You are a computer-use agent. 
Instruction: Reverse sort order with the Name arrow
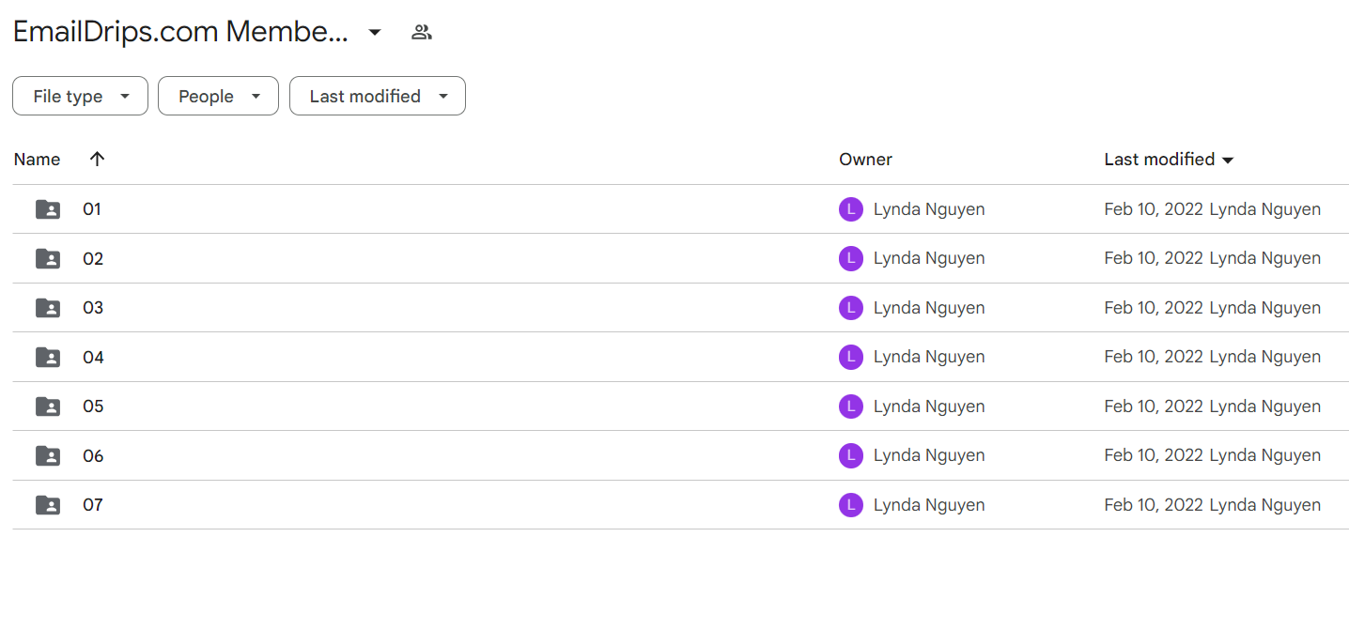97,159
